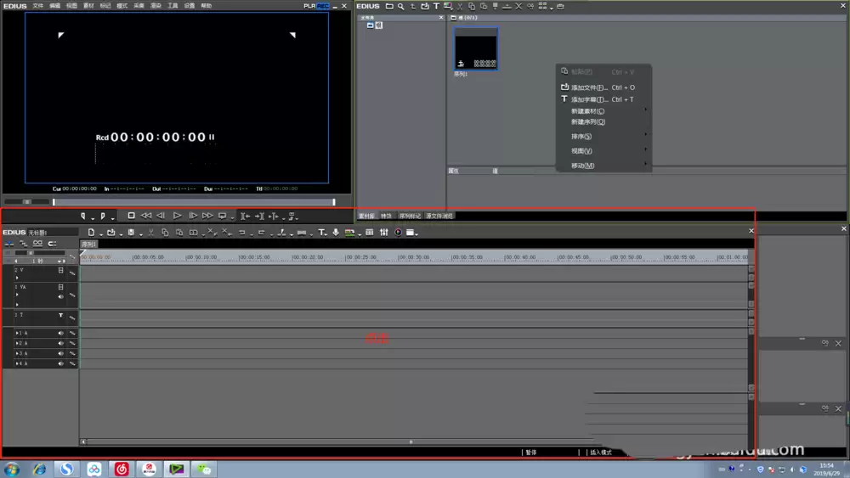This screenshot has width=850, height=478.
Task: Toggle speaker icon on the 1 VA track
Action: pos(60,296)
